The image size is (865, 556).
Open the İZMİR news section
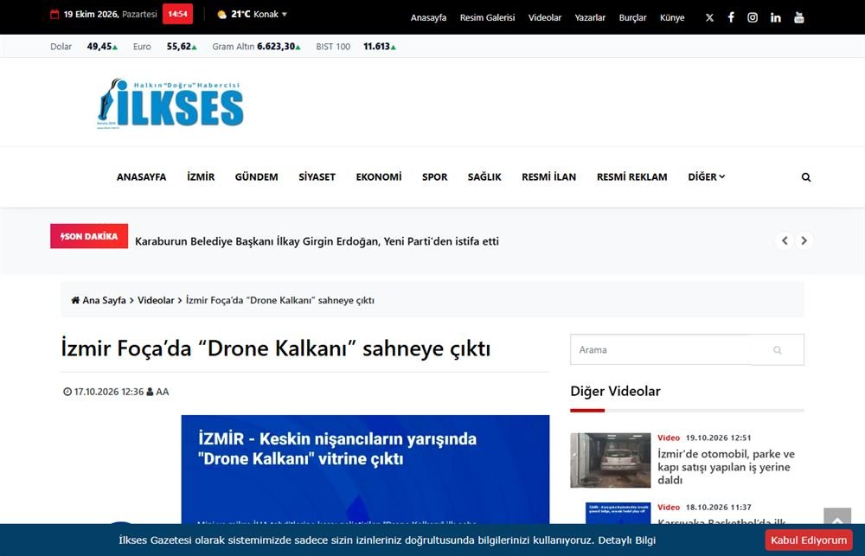(201, 177)
